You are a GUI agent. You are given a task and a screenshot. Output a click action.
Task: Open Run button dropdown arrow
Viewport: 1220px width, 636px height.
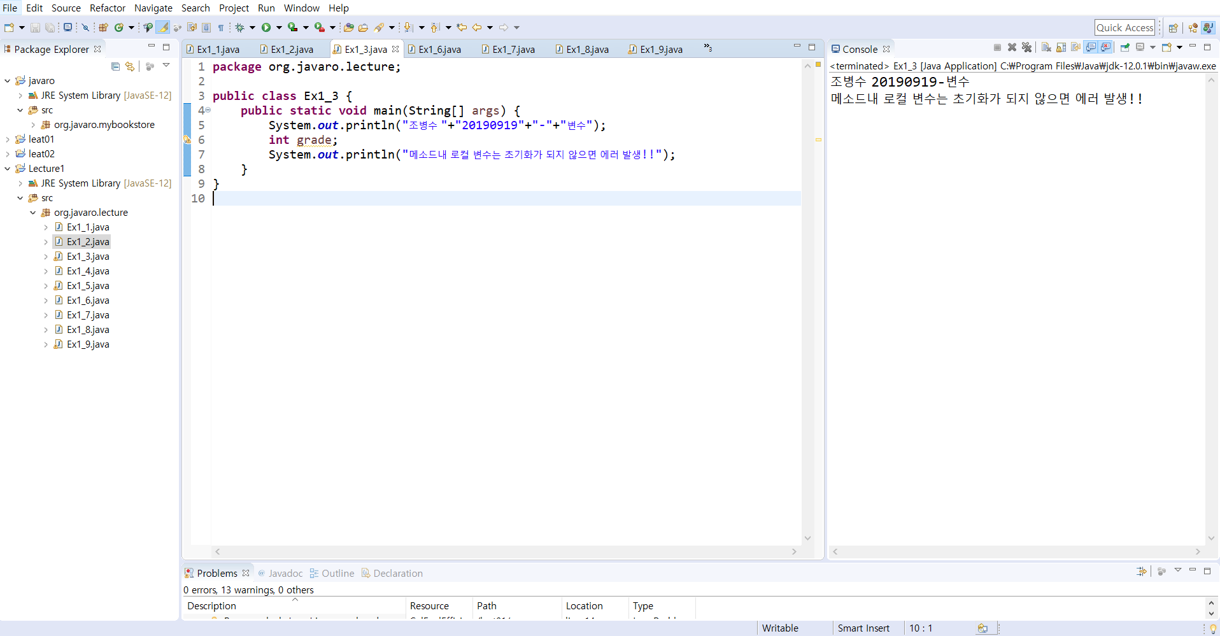(279, 27)
